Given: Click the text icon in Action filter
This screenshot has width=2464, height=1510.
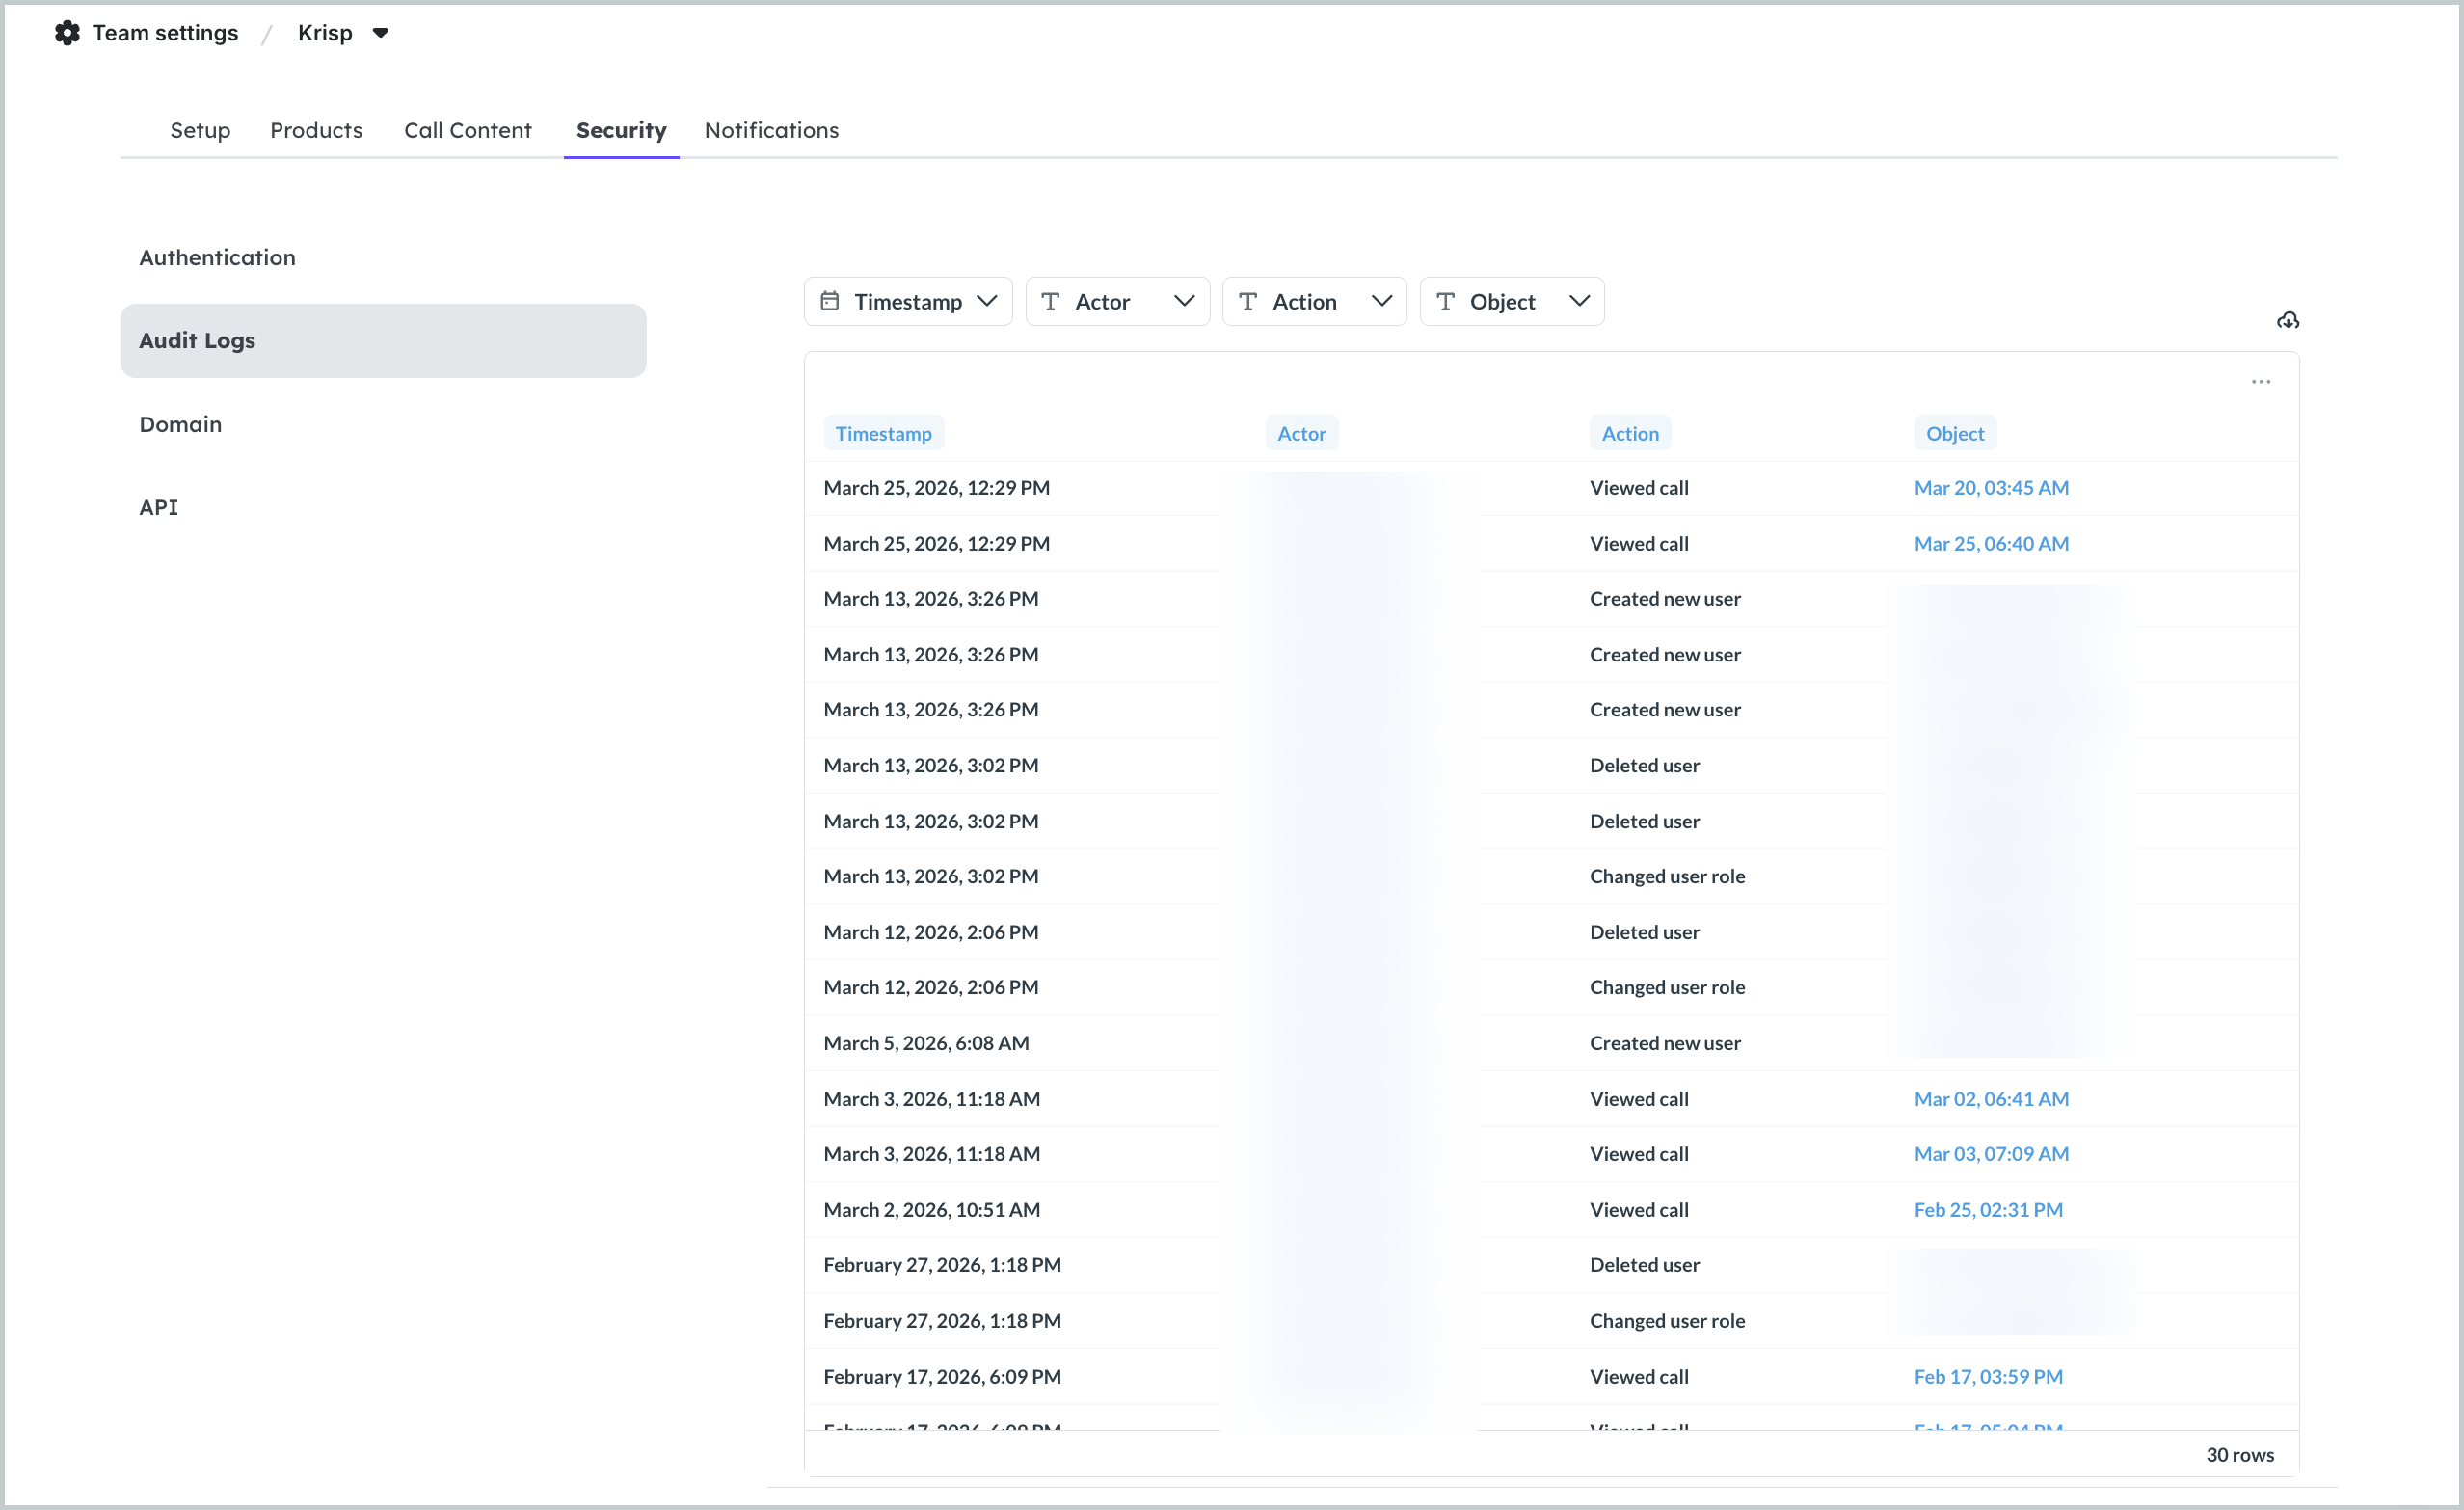Looking at the screenshot, I should 1247,301.
